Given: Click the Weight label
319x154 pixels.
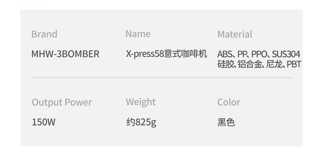Looking at the screenshot, I should (140, 102).
